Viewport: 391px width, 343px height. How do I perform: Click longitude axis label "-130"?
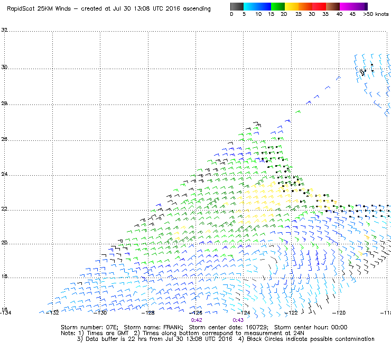pyautogui.click(x=100, y=312)
